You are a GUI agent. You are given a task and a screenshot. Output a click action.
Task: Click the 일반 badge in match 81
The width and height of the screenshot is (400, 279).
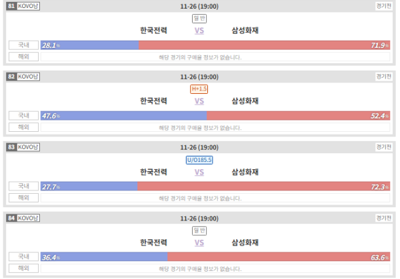(x=199, y=19)
